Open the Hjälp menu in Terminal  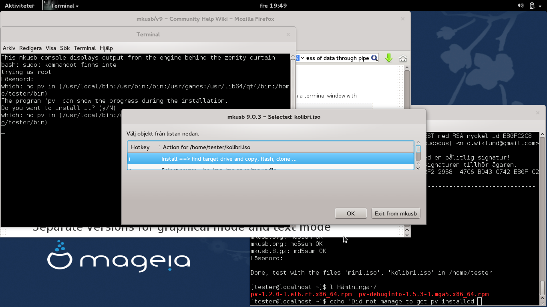107,48
